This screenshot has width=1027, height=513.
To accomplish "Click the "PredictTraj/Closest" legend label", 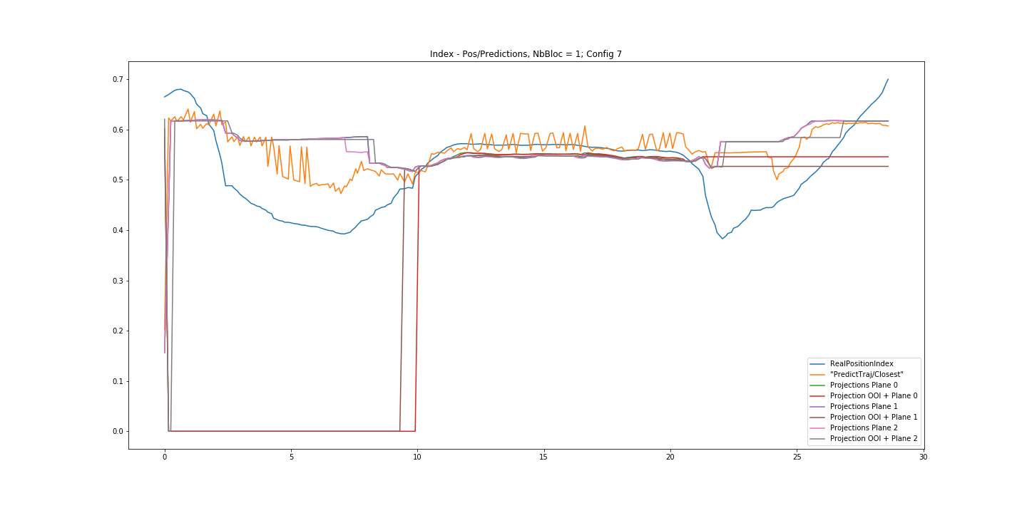I will coord(867,374).
